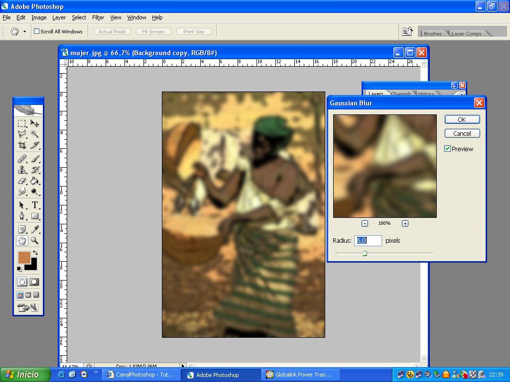Click the Fit Screen button
The width and height of the screenshot is (510, 382).
click(153, 31)
